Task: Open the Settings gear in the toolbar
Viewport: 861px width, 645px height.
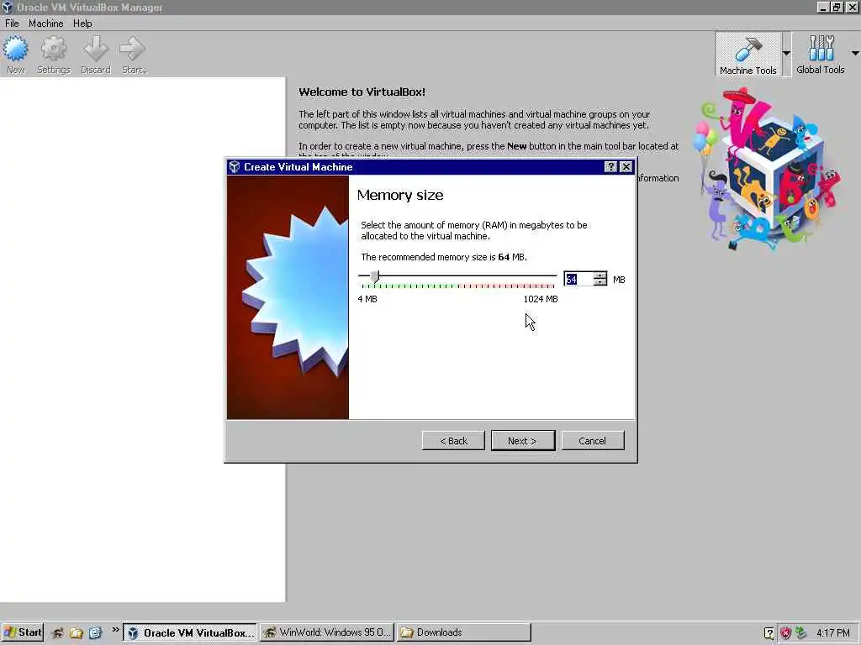Action: click(x=54, y=49)
